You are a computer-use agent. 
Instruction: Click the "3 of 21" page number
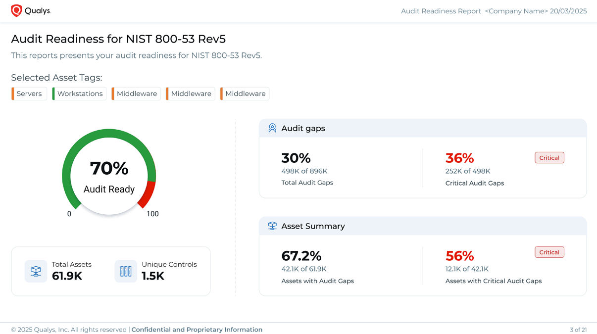click(x=578, y=330)
